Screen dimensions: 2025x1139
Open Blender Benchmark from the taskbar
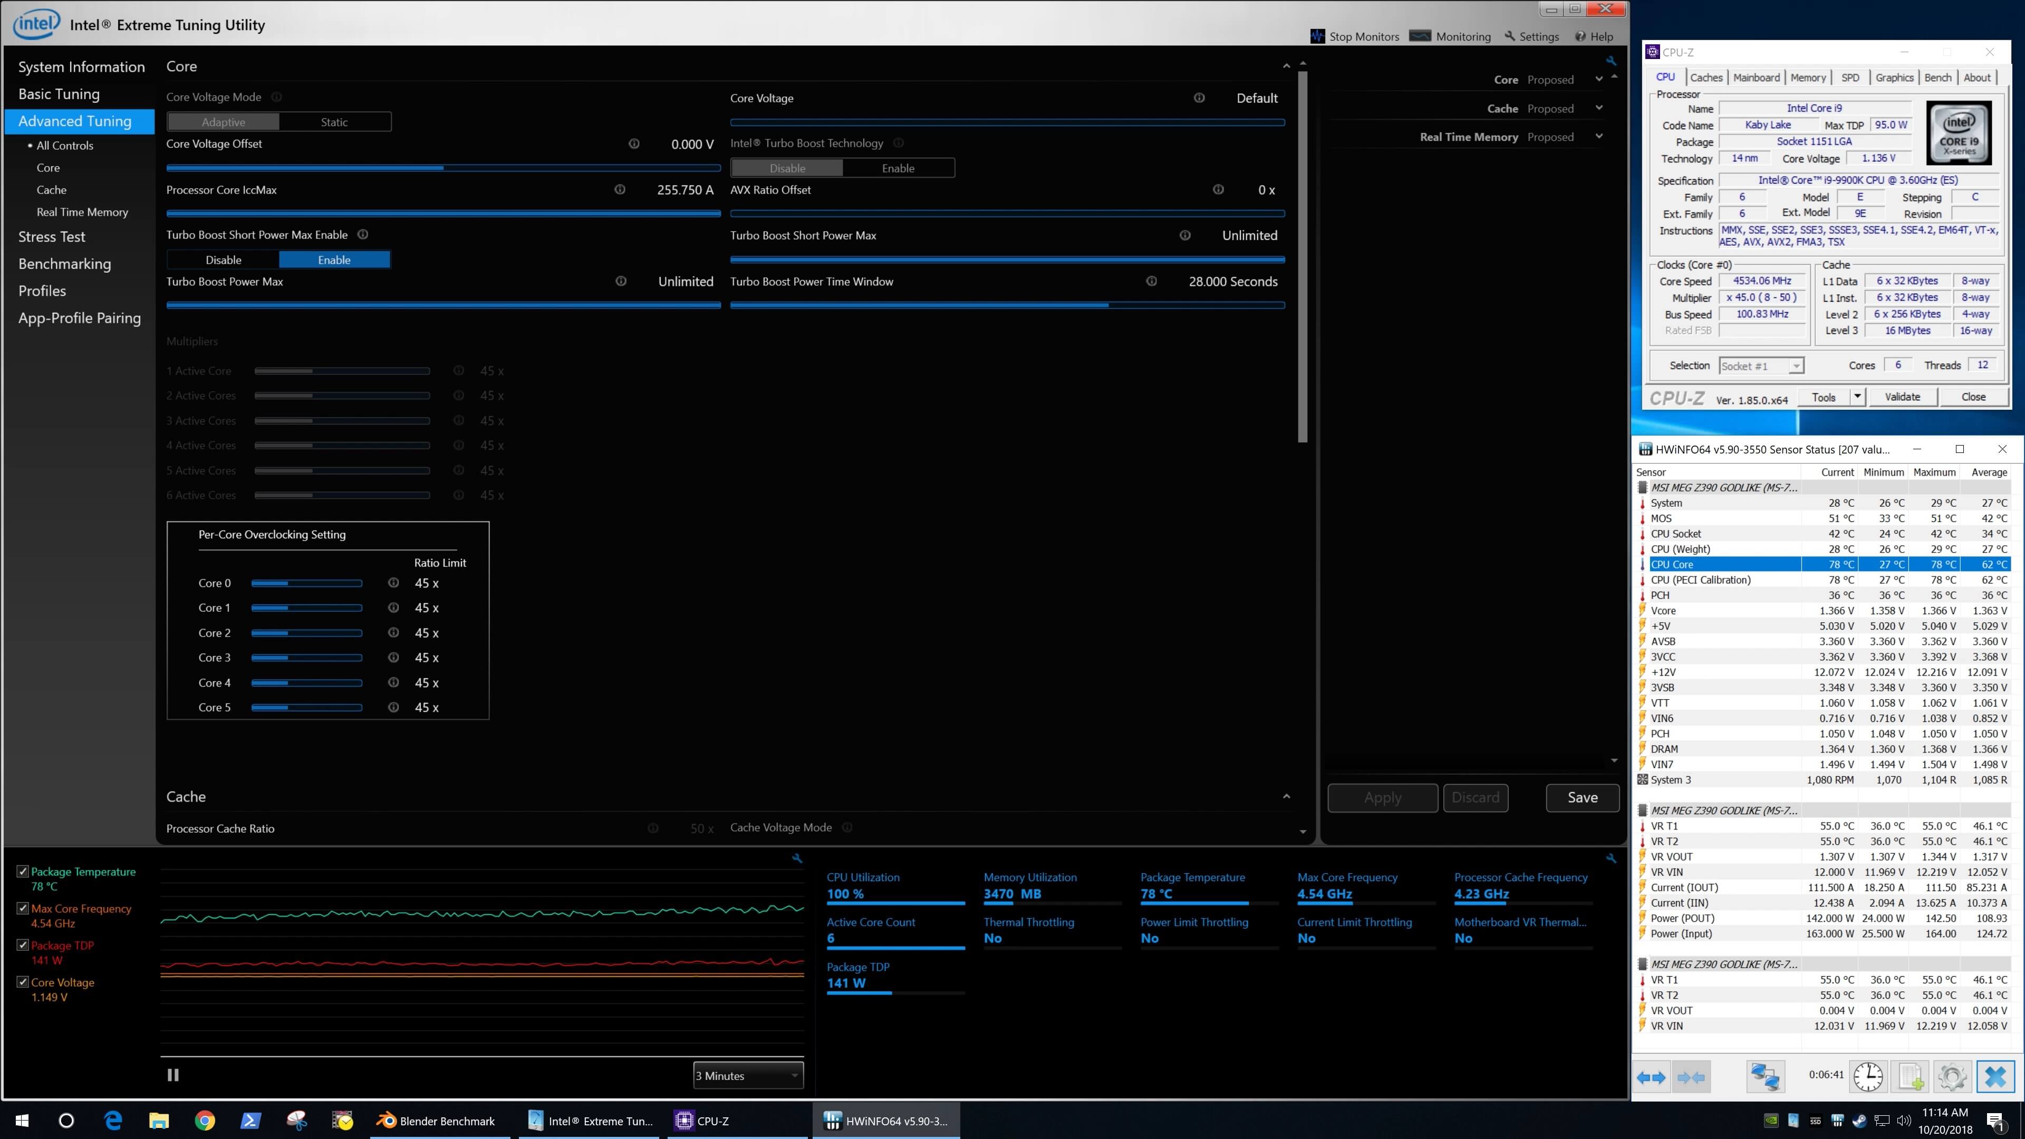[x=436, y=1121]
